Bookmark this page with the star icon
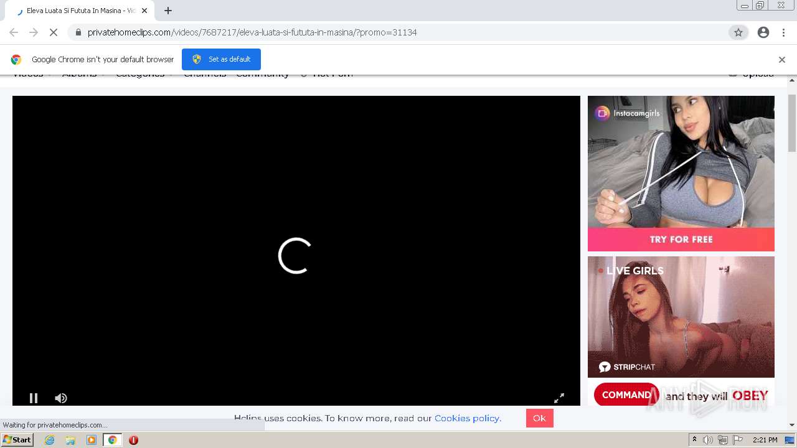 [x=738, y=32]
